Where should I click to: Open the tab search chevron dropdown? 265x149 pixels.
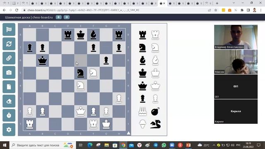pos(234,3)
